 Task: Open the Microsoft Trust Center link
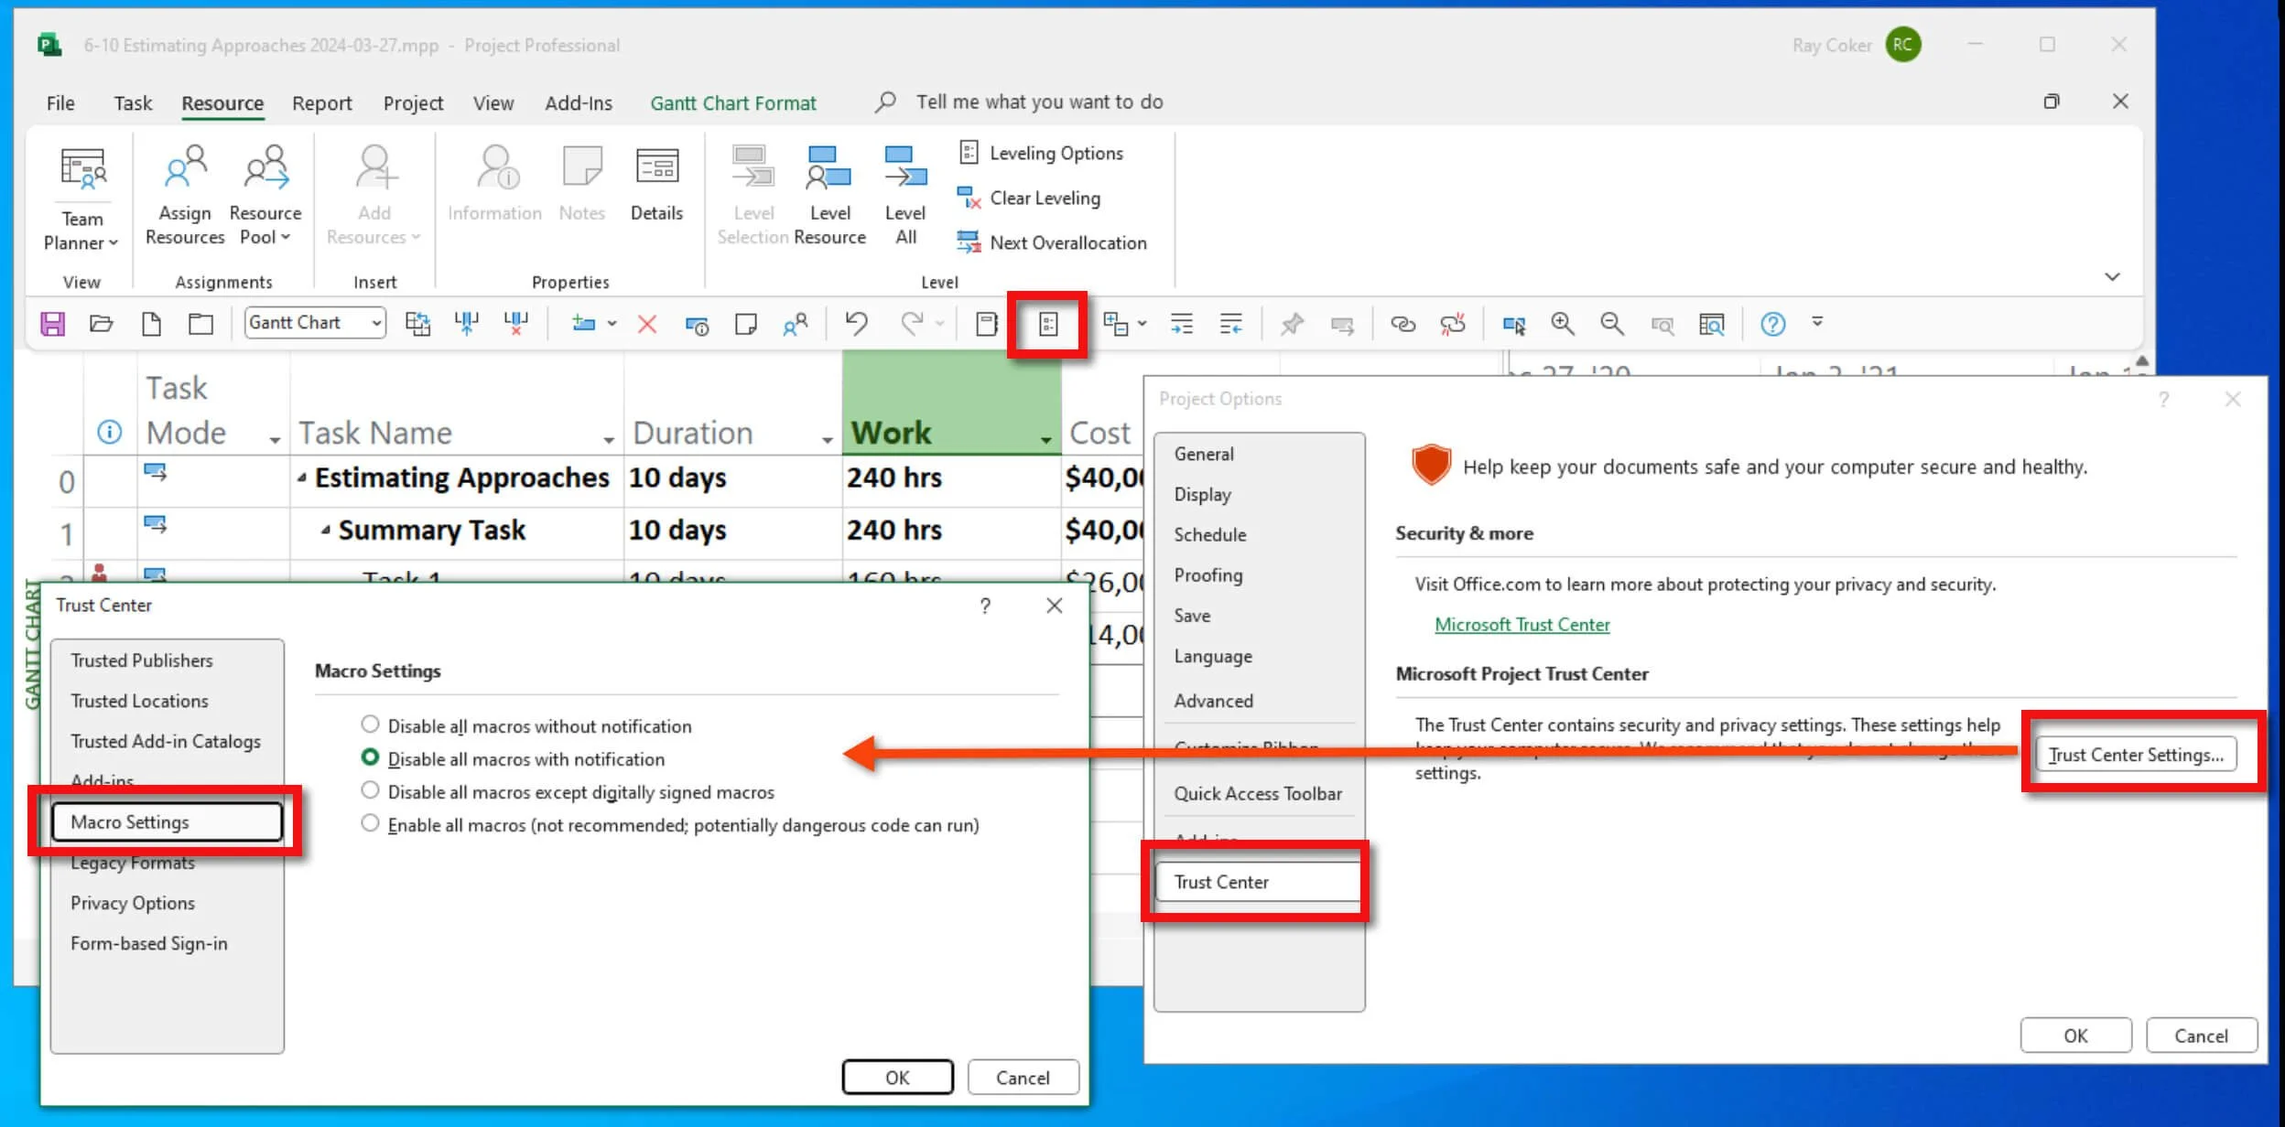click(x=1522, y=624)
